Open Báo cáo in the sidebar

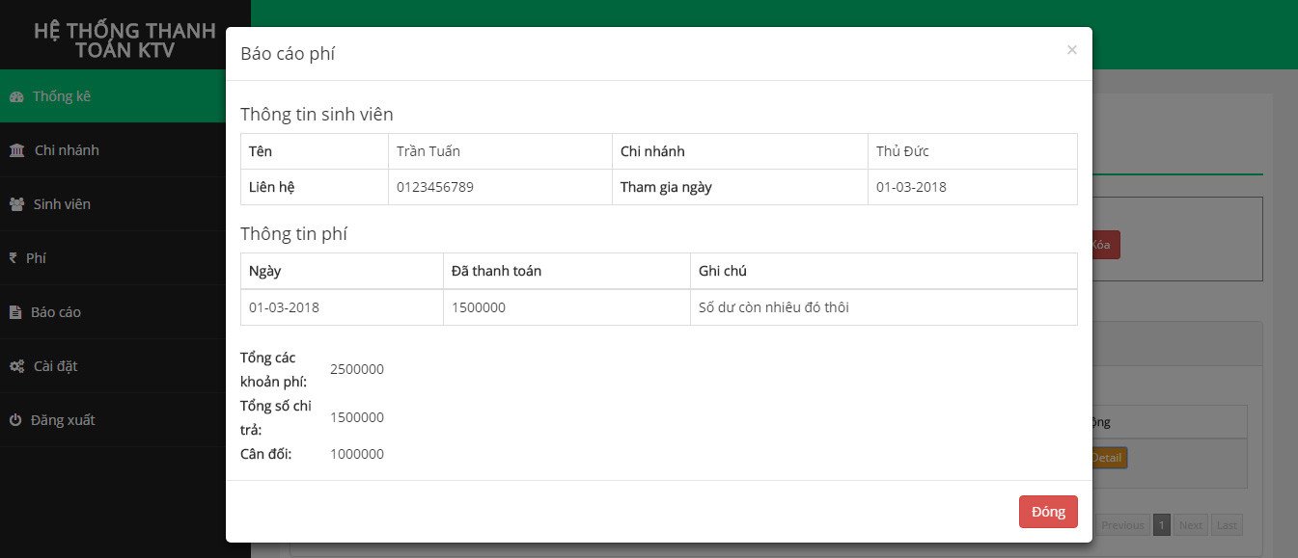click(x=125, y=312)
